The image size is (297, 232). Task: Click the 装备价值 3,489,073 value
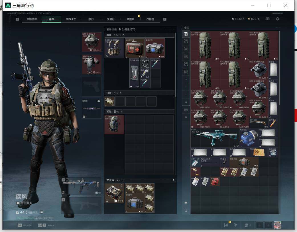click(x=129, y=30)
